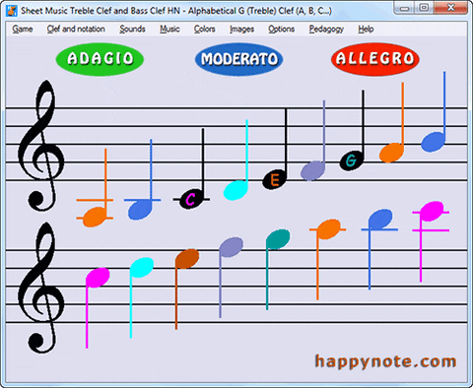Open the Sounds menu

click(132, 30)
